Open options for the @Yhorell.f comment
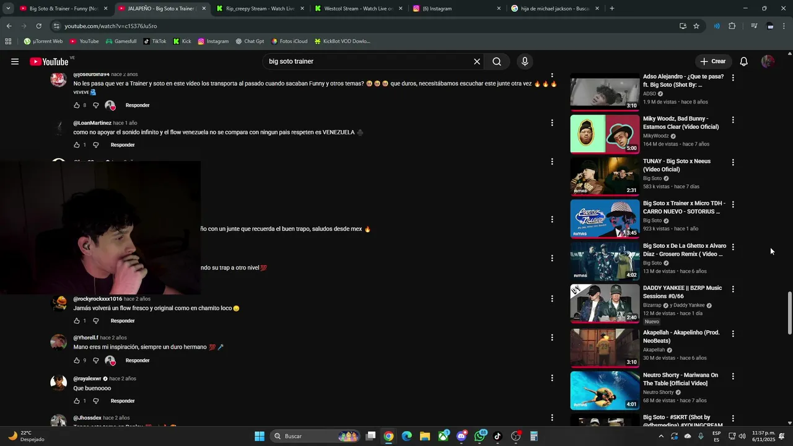This screenshot has height=446, width=793. (x=552, y=338)
